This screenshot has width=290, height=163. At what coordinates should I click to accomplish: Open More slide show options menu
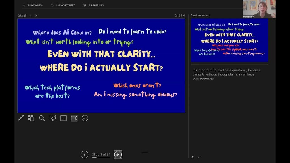point(85,118)
